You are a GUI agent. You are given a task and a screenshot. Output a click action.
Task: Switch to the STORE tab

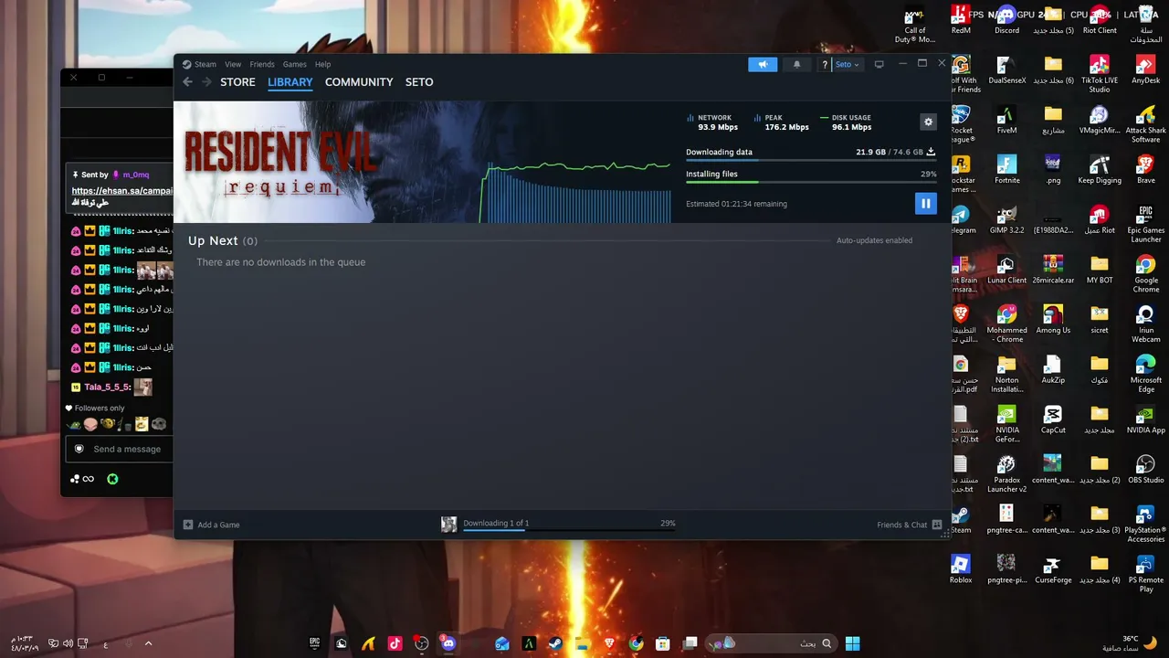tap(237, 82)
